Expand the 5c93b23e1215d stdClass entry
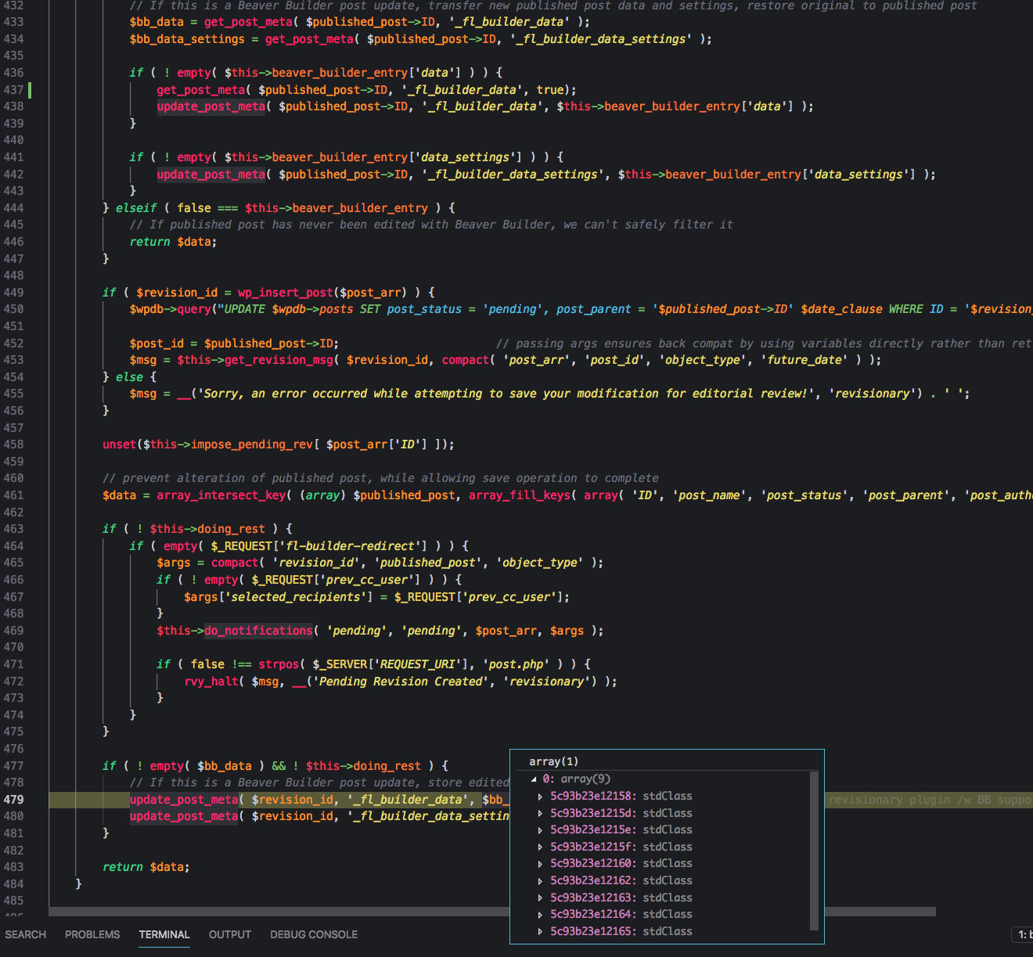This screenshot has height=957, width=1033. click(x=540, y=814)
